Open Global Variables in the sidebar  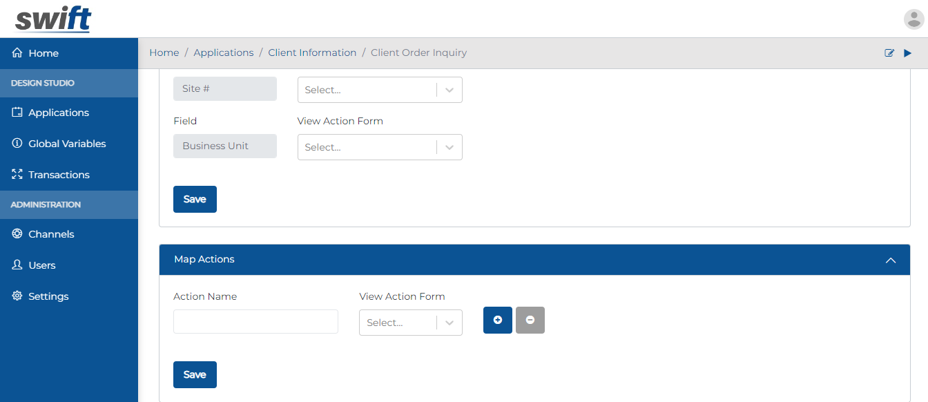(66, 144)
